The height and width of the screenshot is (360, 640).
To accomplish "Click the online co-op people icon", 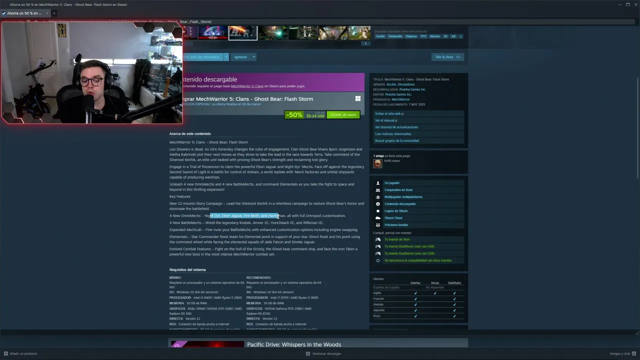I will [x=378, y=190].
